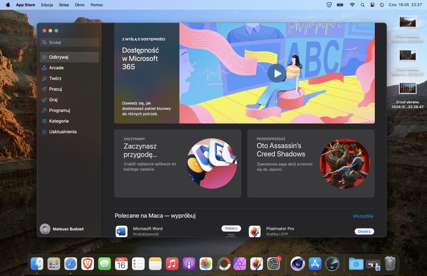Image resolution: width=427 pixels, height=276 pixels.
Task: Launch Brave browser from the Dock
Action: (87, 264)
